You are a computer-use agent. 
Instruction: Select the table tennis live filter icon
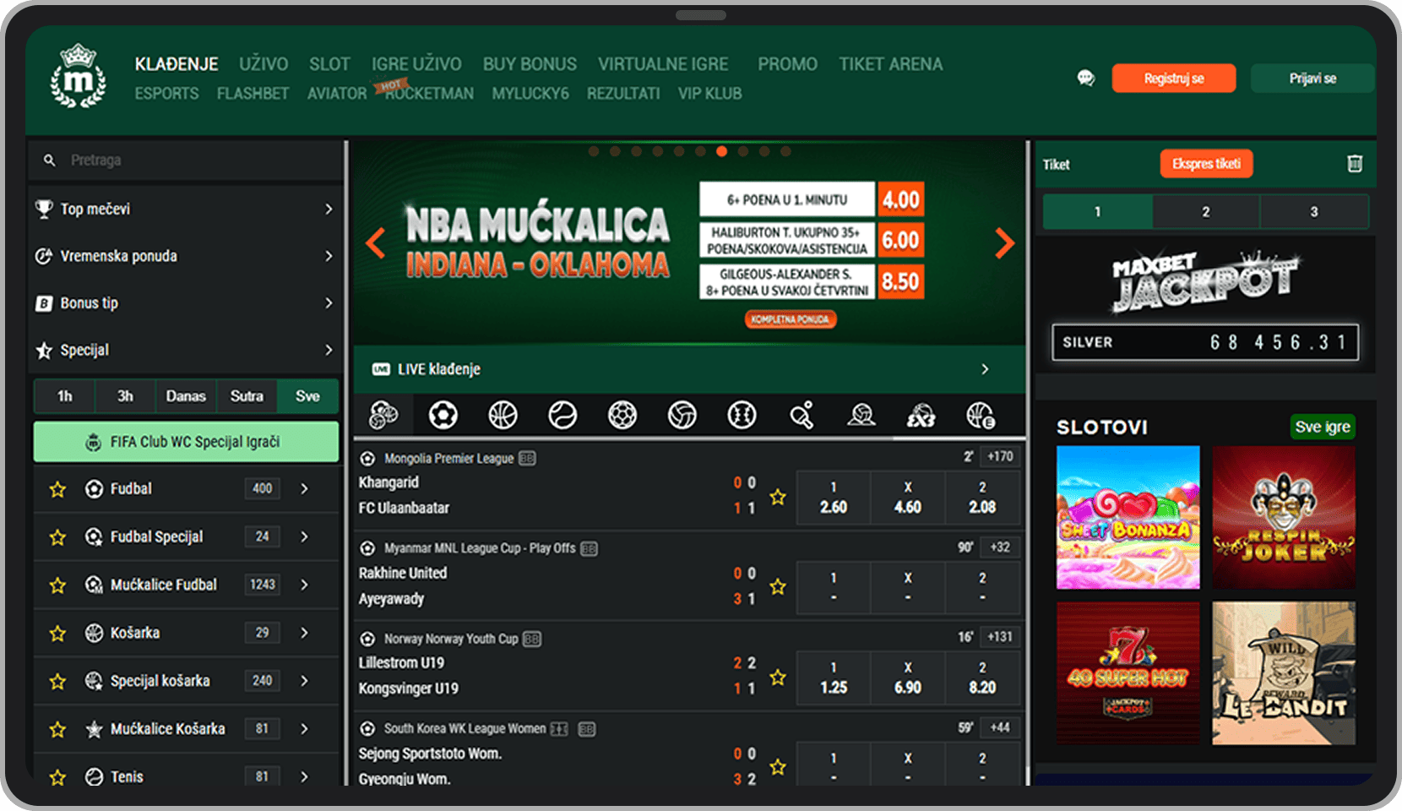802,415
